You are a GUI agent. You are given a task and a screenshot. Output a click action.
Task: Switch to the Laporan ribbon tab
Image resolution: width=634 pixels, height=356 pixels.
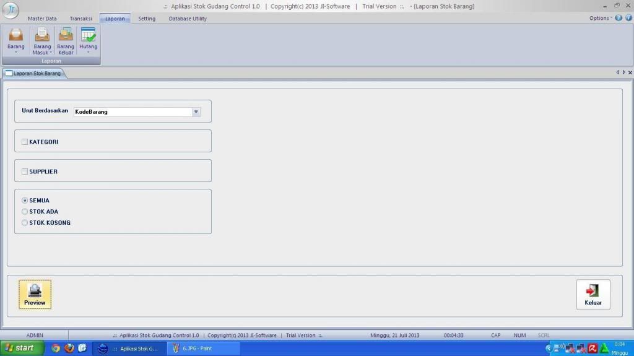tap(115, 19)
